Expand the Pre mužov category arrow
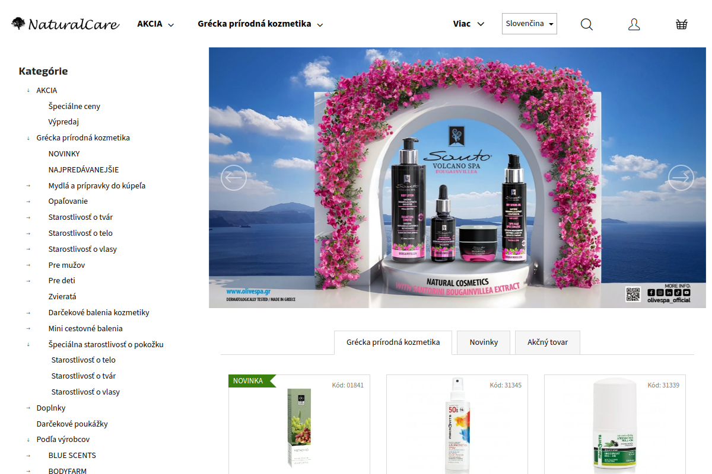The image size is (712, 474). pyautogui.click(x=28, y=265)
